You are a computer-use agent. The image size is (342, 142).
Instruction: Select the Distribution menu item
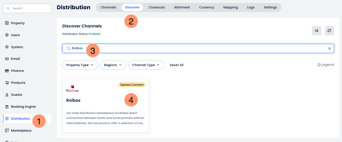[x=27, y=119]
